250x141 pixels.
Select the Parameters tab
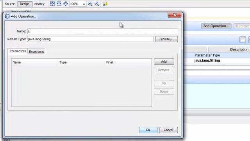click(18, 51)
